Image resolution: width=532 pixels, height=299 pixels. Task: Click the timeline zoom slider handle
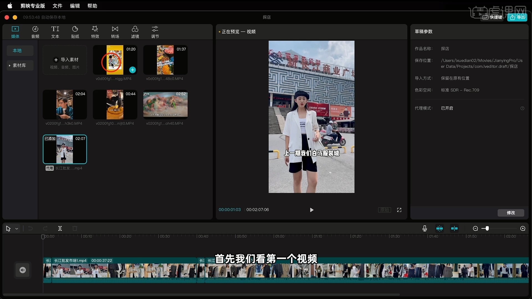pos(487,228)
